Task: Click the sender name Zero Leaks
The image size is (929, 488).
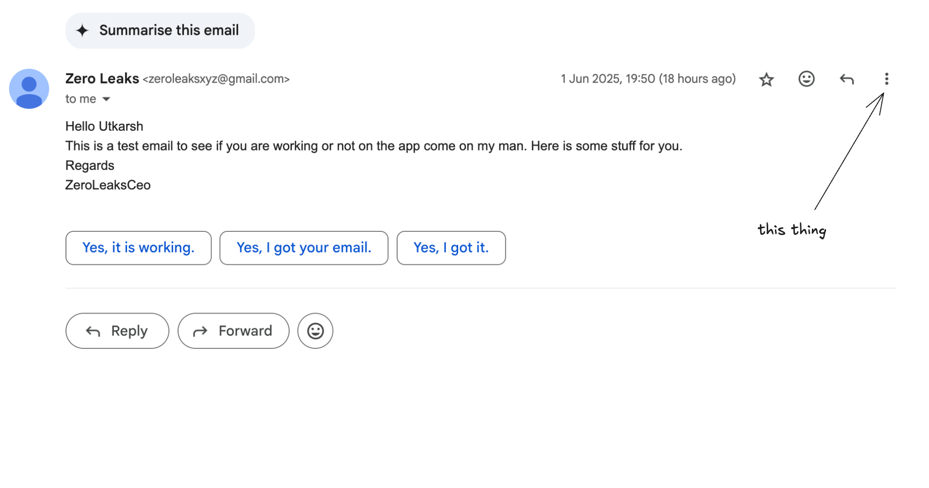Action: (102, 78)
